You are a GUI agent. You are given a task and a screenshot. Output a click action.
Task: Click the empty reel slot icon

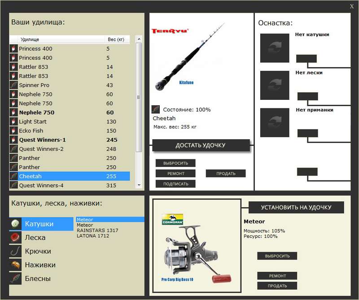tap(275, 48)
